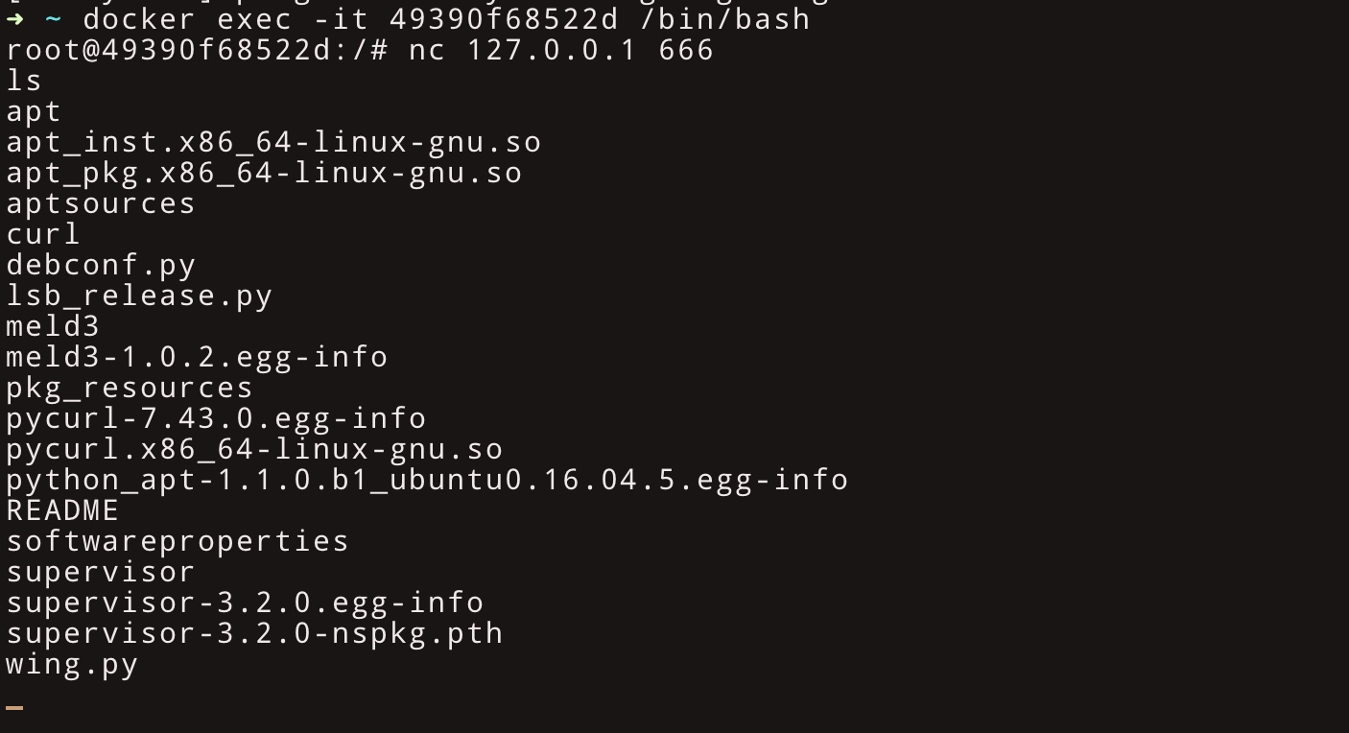Click the pycurl-7.43.0.egg-info entry

(x=216, y=418)
